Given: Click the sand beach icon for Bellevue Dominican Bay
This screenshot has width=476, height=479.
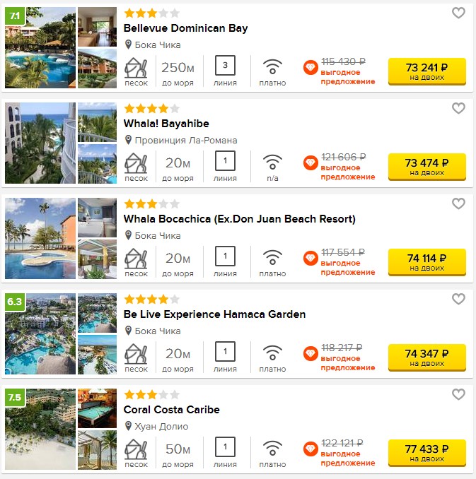Looking at the screenshot, I should [x=136, y=68].
